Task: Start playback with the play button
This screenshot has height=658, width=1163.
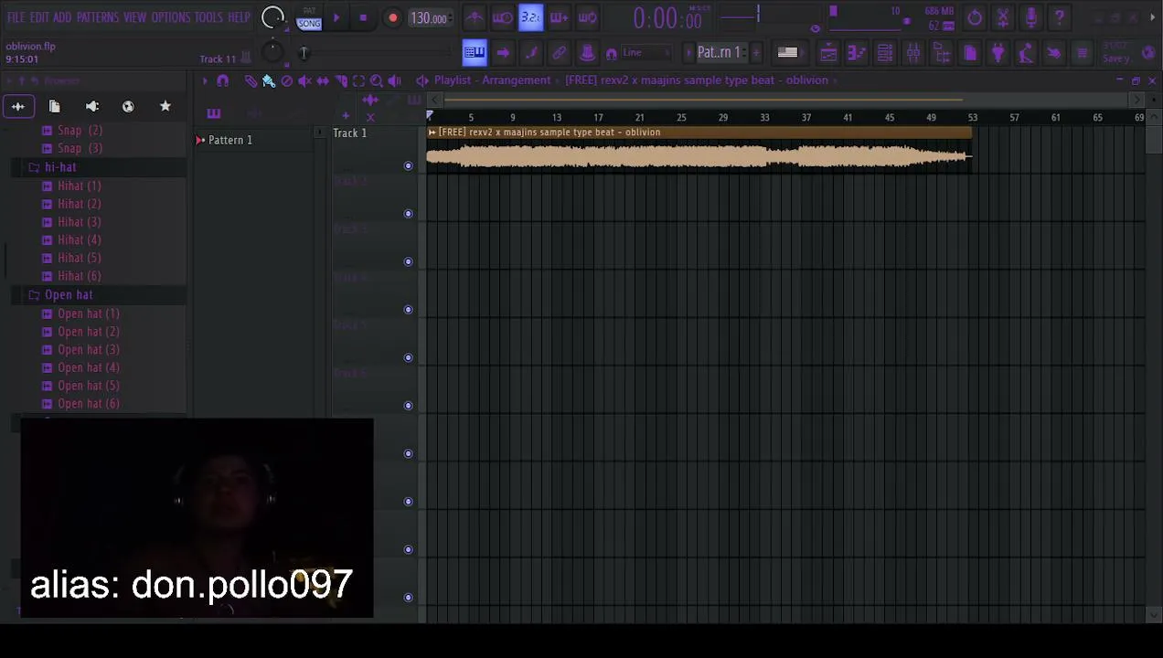Action: (336, 17)
